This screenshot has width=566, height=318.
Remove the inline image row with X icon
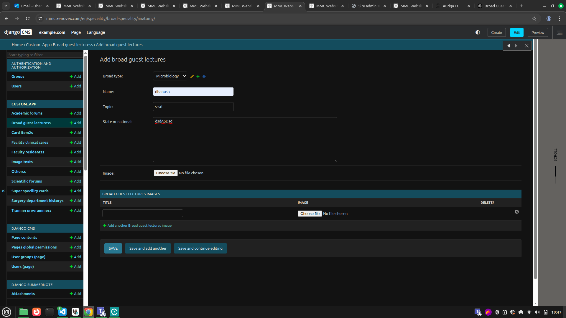(517, 212)
